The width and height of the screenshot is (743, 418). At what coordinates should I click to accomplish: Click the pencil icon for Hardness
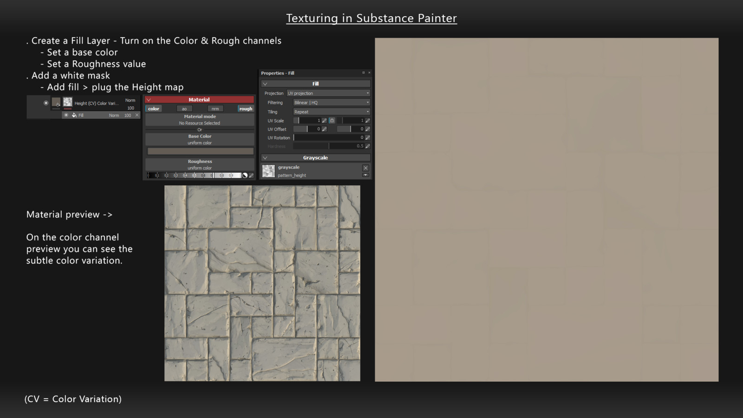pos(367,146)
